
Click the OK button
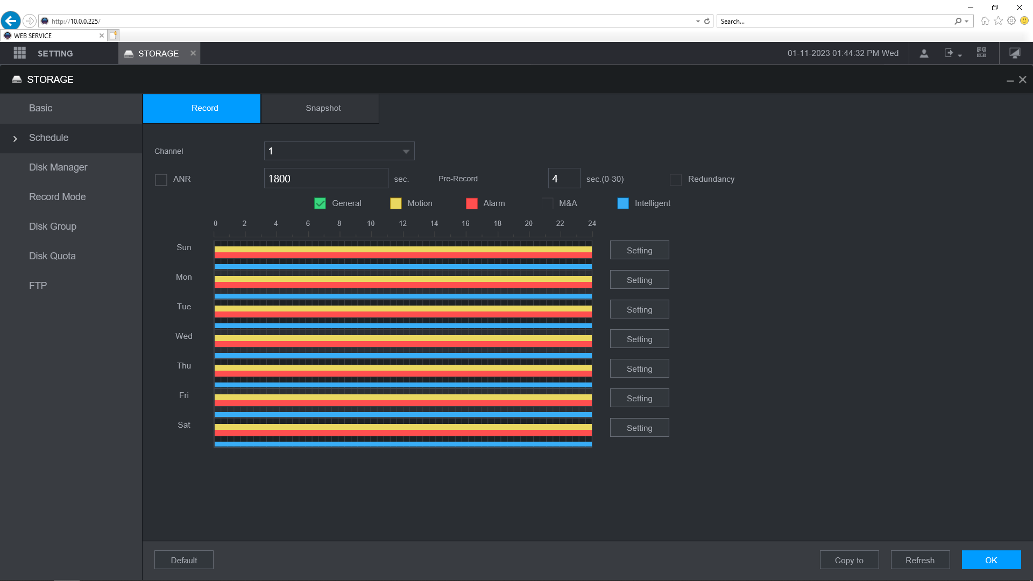click(991, 560)
